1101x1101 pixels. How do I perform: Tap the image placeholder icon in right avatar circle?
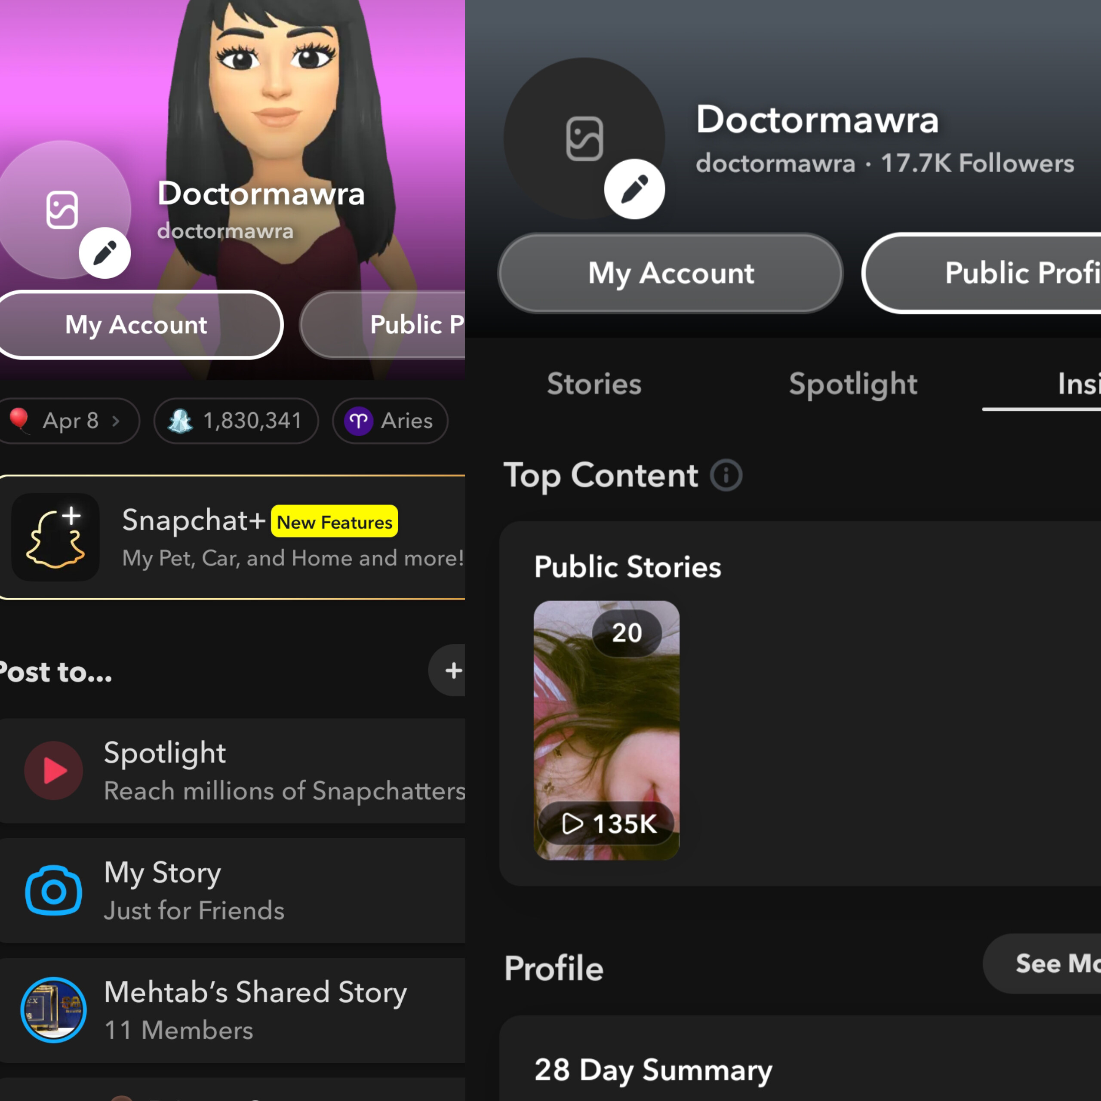pos(584,138)
